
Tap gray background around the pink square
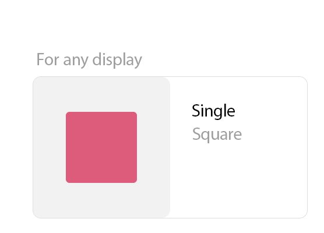tap(50, 147)
